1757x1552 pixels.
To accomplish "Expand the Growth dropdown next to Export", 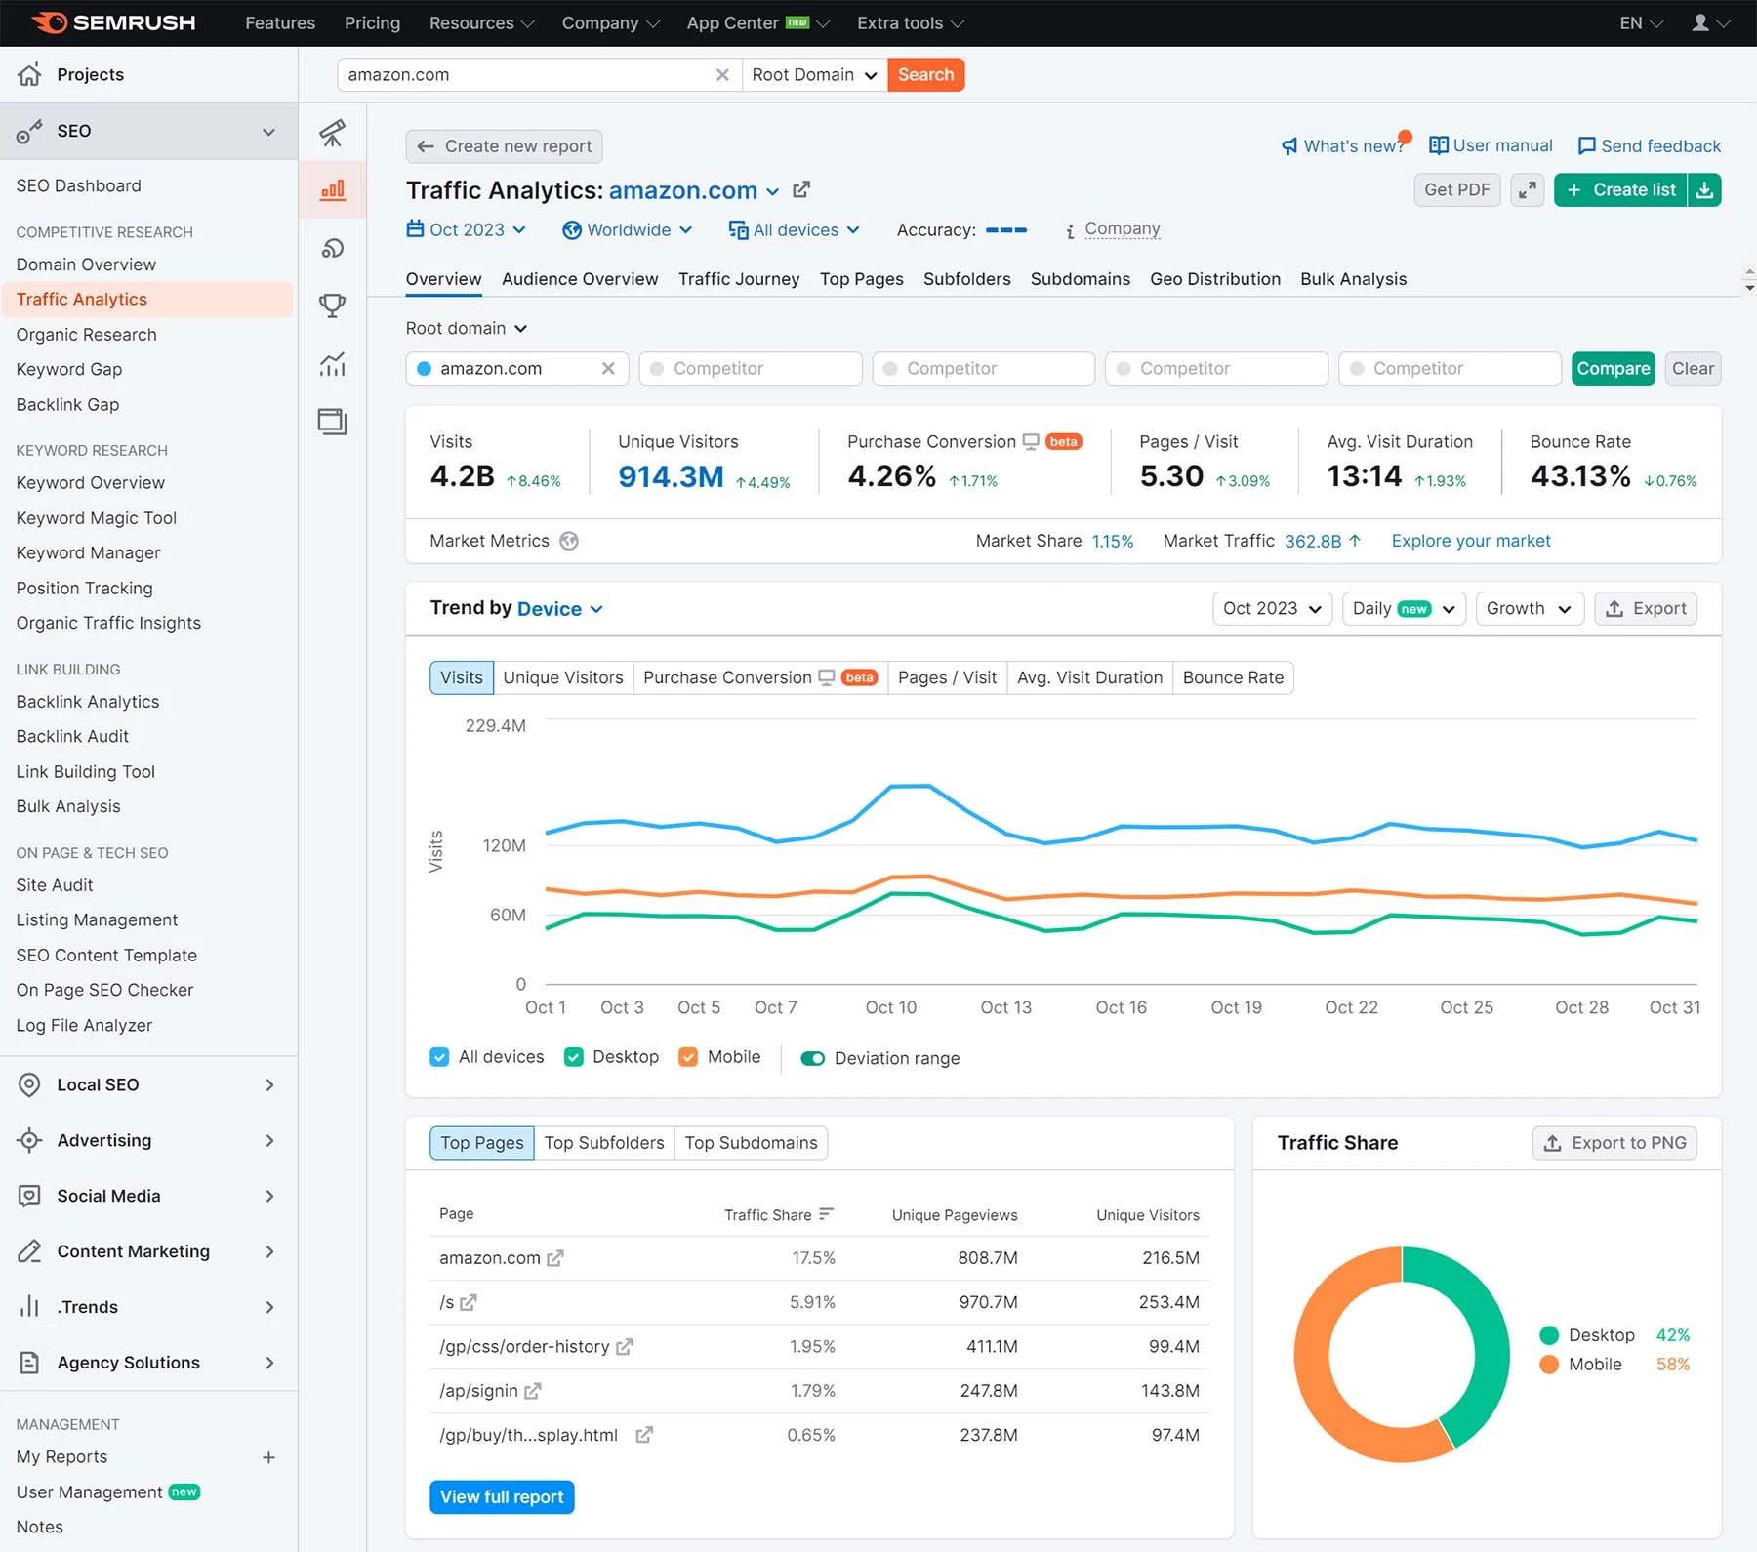I will [1529, 608].
